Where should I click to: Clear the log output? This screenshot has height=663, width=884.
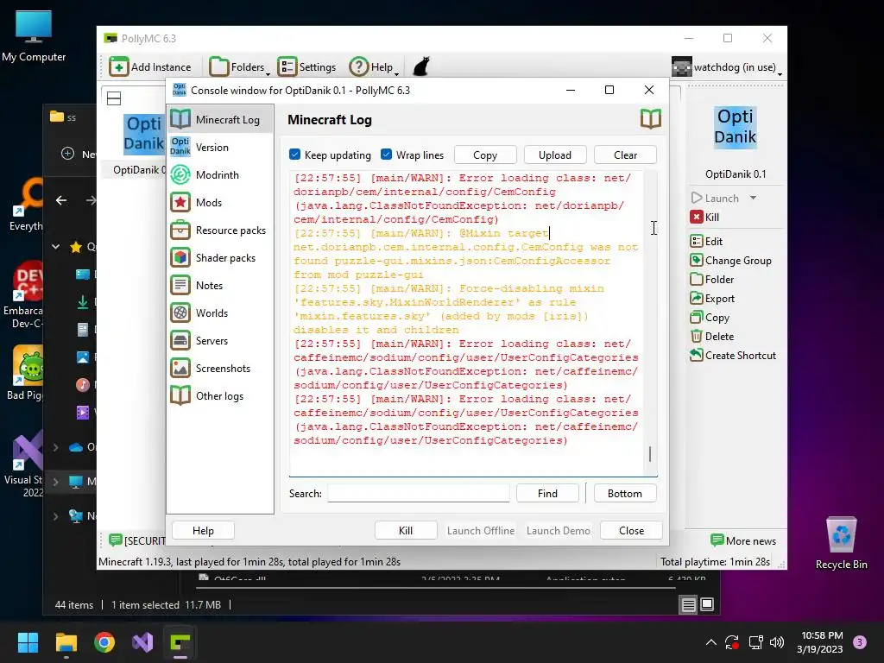(625, 155)
